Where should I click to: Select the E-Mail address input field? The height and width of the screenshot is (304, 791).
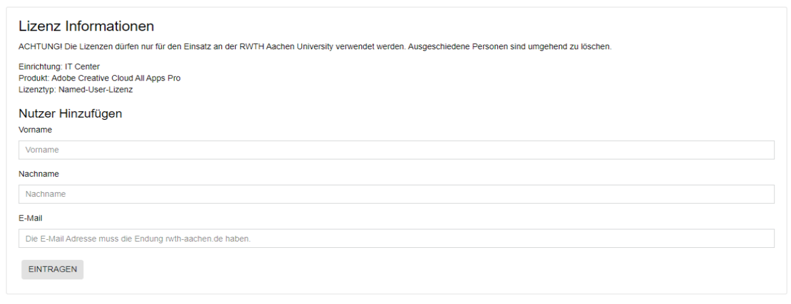[x=396, y=239]
